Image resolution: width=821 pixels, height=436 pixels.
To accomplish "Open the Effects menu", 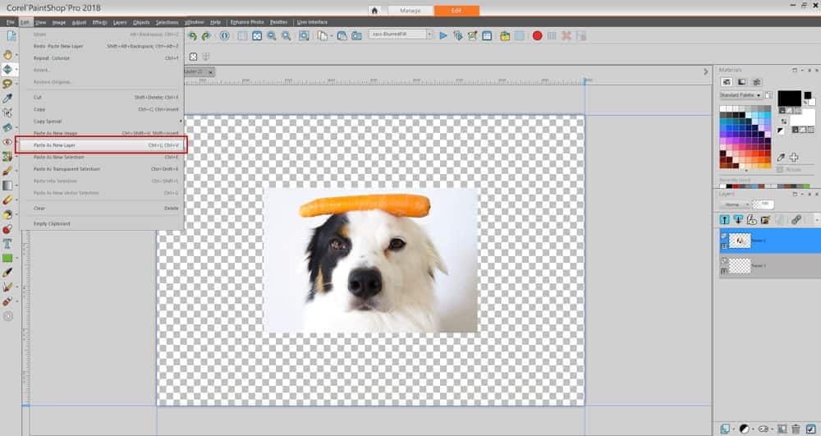I will pyautogui.click(x=99, y=22).
